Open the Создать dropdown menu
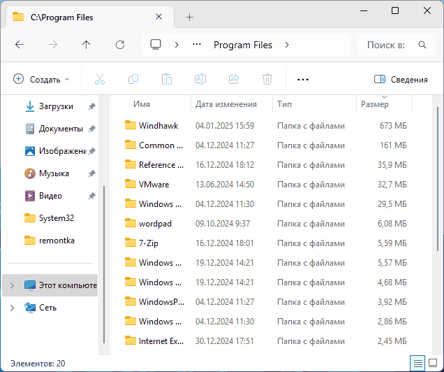This screenshot has height=372, width=444. pyautogui.click(x=41, y=80)
